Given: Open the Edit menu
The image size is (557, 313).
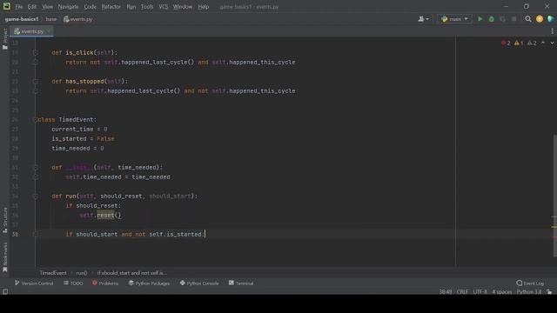Looking at the screenshot, I should pyautogui.click(x=32, y=7).
